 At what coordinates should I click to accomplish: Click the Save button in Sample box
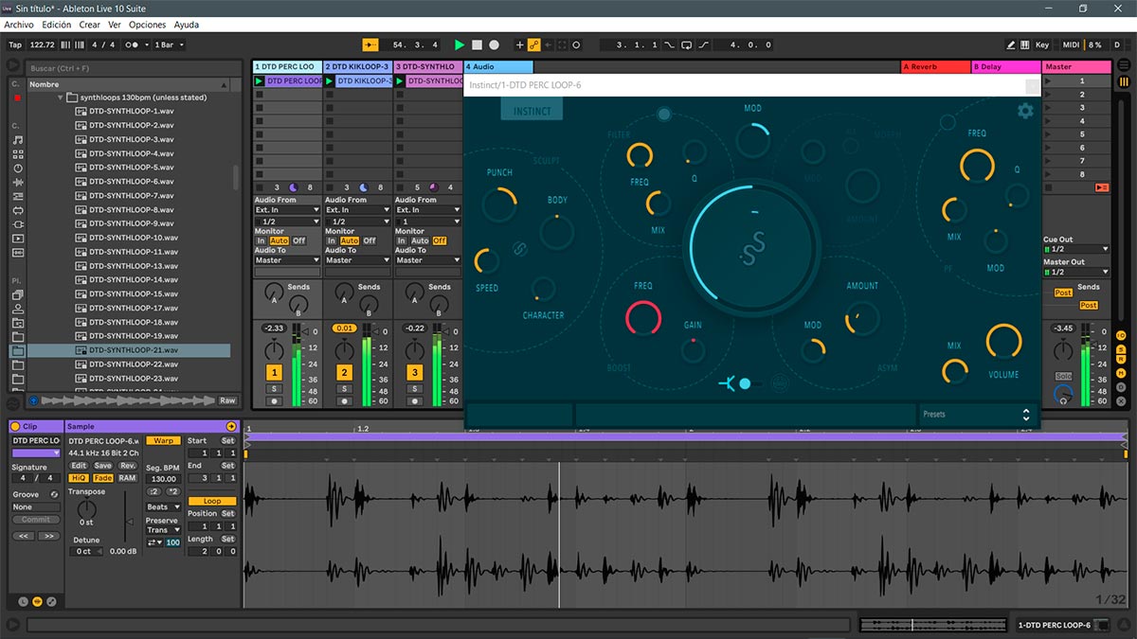[102, 466]
